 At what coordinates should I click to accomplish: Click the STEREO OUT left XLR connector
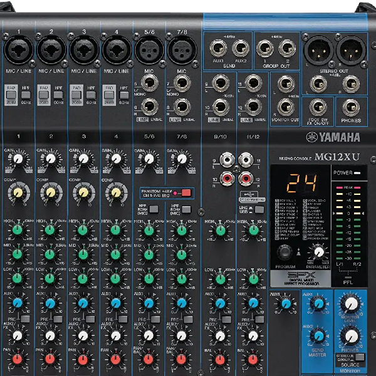coord(318,51)
